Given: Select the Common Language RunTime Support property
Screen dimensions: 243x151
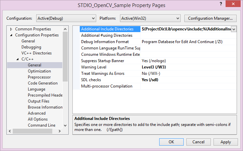Looking at the screenshot, I should tap(110, 48).
